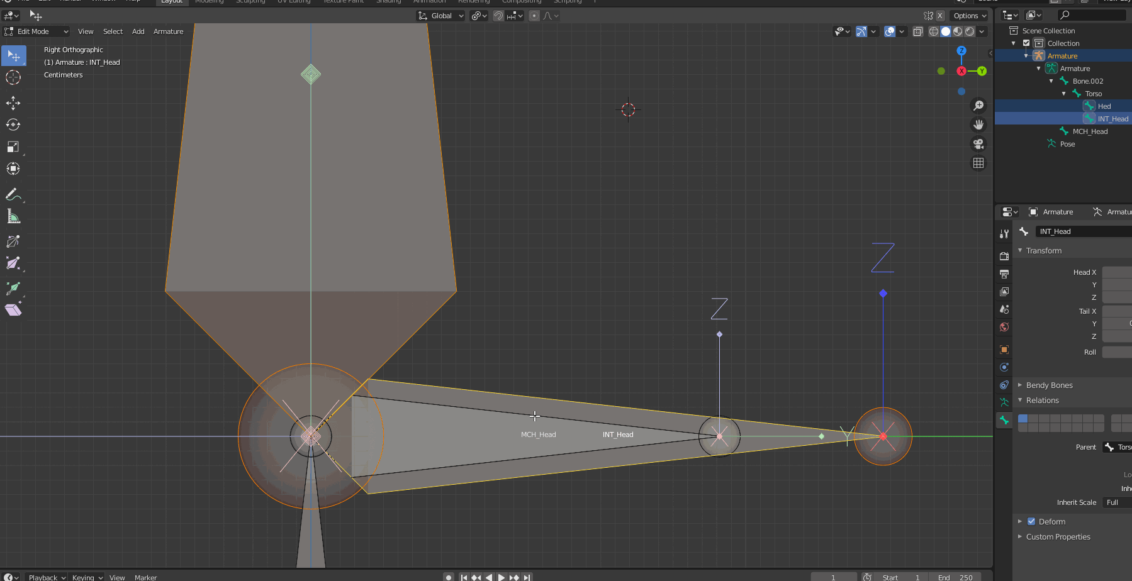Click the Options button in the header
1132x581 pixels.
(x=968, y=16)
